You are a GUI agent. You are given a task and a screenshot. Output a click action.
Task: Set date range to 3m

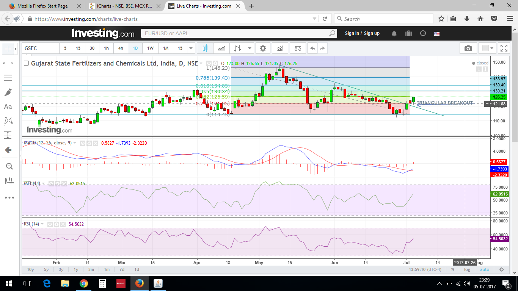pyautogui.click(x=91, y=269)
